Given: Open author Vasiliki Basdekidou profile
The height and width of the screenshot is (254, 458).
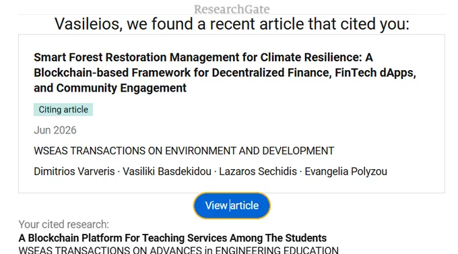Looking at the screenshot, I should coord(167,171).
